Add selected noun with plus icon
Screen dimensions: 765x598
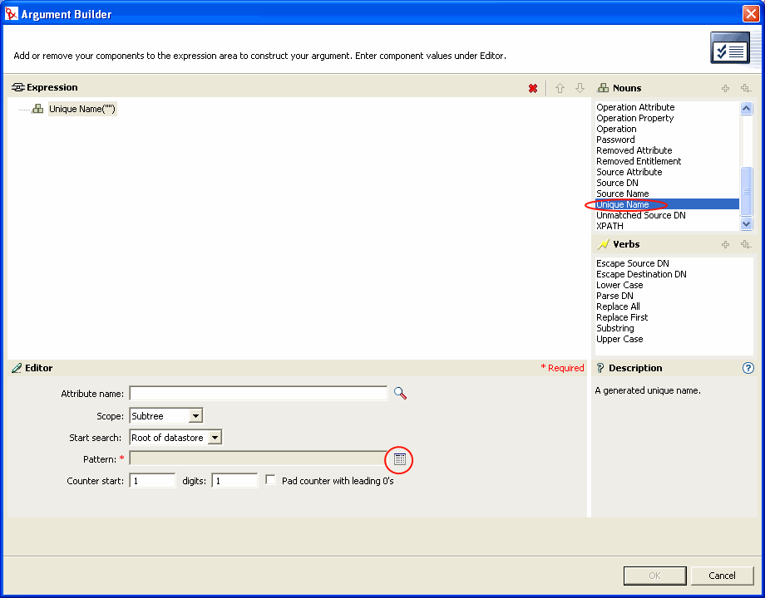click(725, 88)
